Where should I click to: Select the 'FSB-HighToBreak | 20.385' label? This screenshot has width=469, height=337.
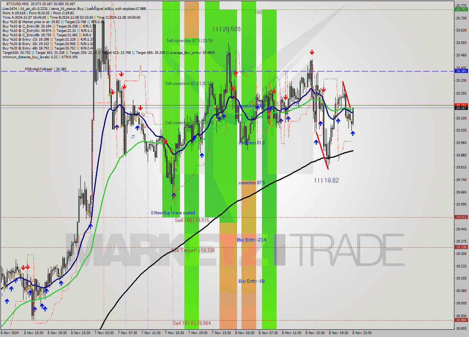45,69
